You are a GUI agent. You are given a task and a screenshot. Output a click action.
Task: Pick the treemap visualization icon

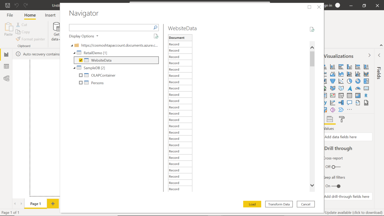tap(366, 81)
